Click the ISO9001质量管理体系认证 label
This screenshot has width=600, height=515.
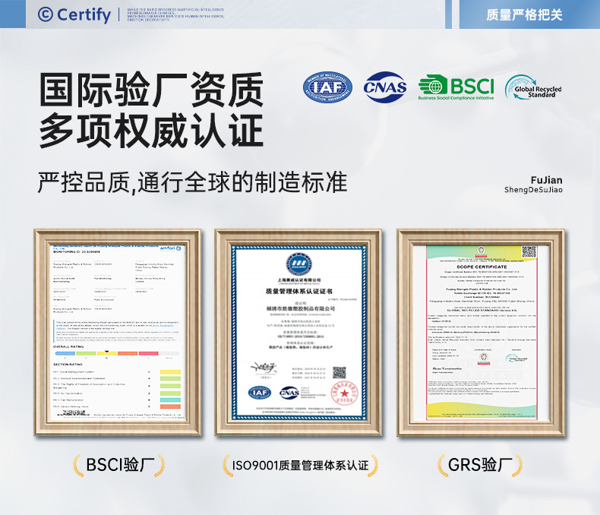(x=301, y=466)
